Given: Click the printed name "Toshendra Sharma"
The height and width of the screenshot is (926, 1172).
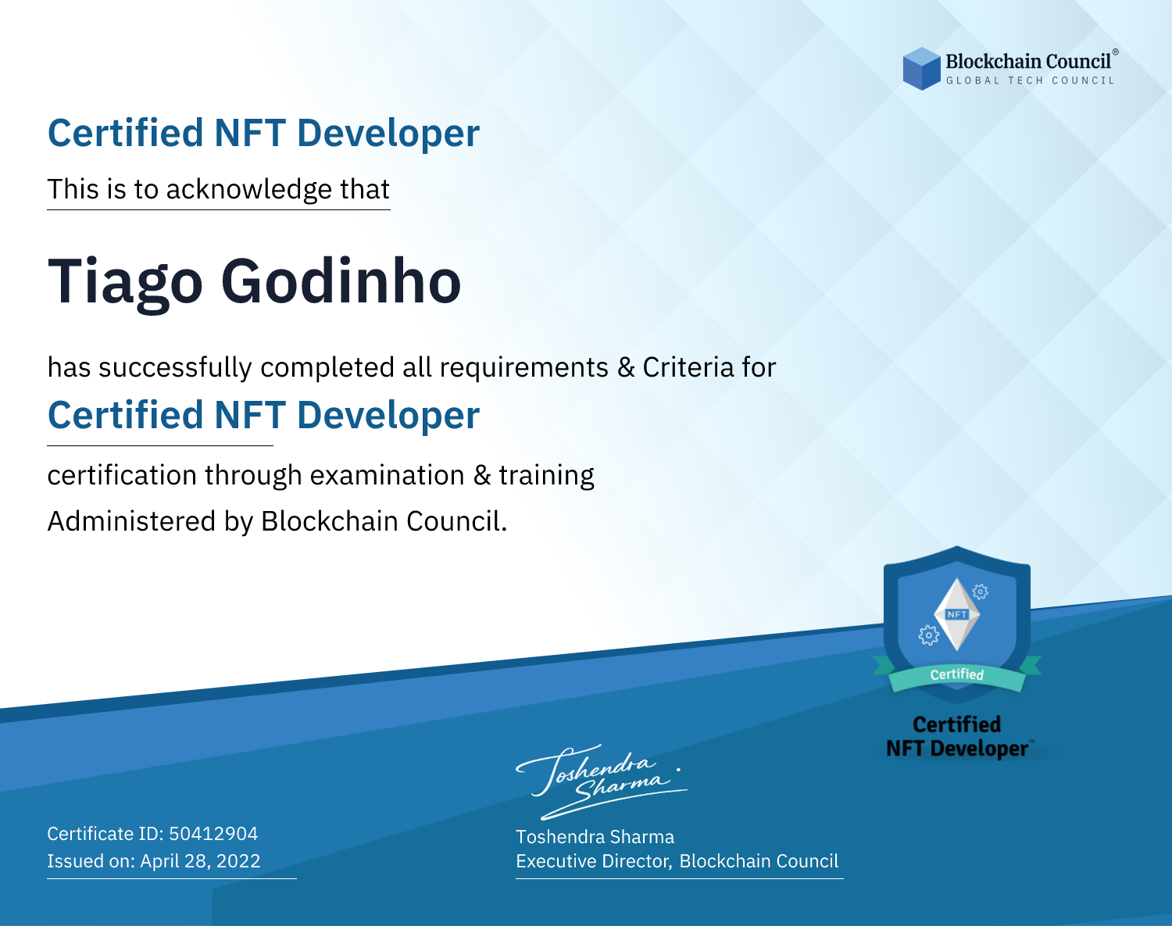Looking at the screenshot, I should click(x=595, y=837).
